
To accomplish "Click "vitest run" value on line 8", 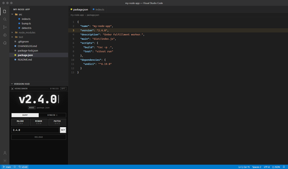I will 104,51.
